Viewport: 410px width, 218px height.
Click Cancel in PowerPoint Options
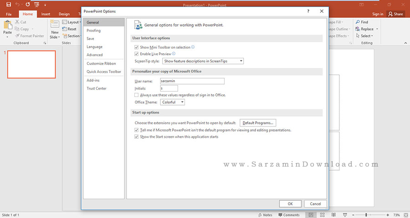[315, 204]
